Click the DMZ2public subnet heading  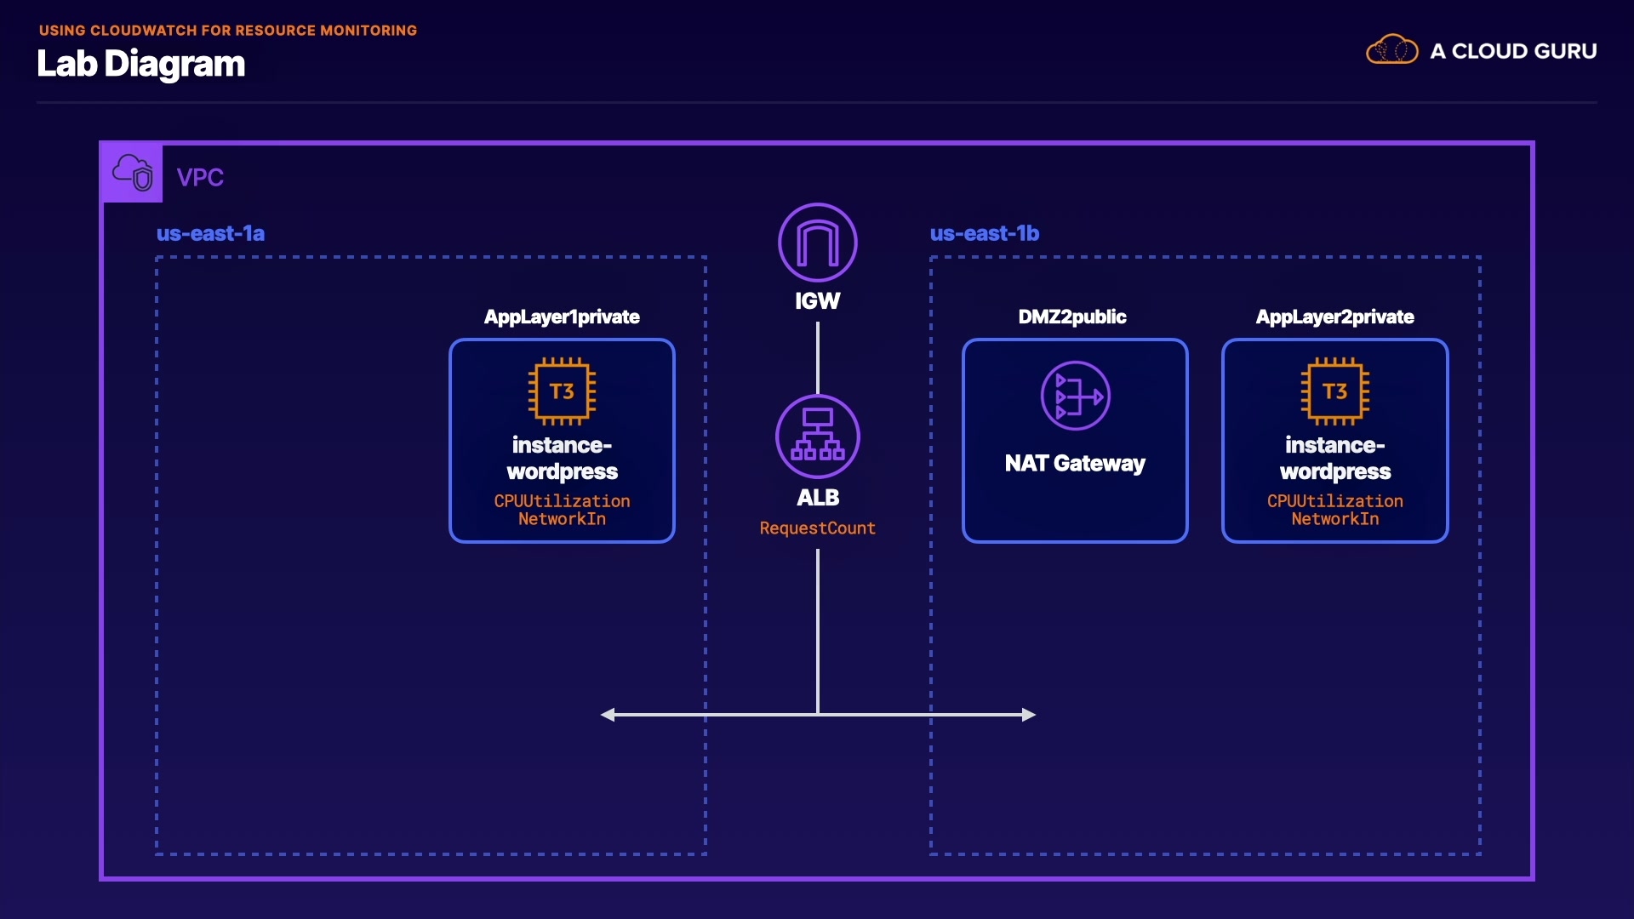coord(1071,317)
